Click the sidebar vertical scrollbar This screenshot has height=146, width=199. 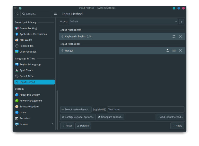point(57,110)
